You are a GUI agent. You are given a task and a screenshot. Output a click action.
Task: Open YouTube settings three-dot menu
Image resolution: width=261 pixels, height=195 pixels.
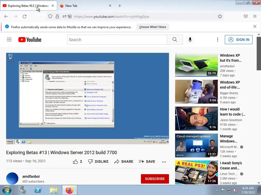pos(218,40)
